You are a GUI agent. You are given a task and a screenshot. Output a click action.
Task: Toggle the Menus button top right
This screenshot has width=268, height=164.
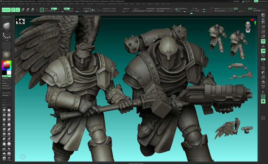[256, 1]
